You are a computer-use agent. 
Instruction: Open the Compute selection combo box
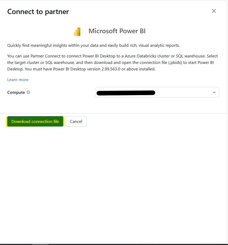(x=157, y=92)
